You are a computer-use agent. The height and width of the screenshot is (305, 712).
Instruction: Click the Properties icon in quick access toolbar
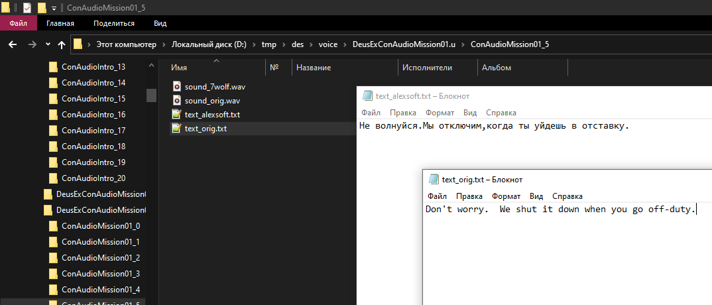tap(27, 8)
